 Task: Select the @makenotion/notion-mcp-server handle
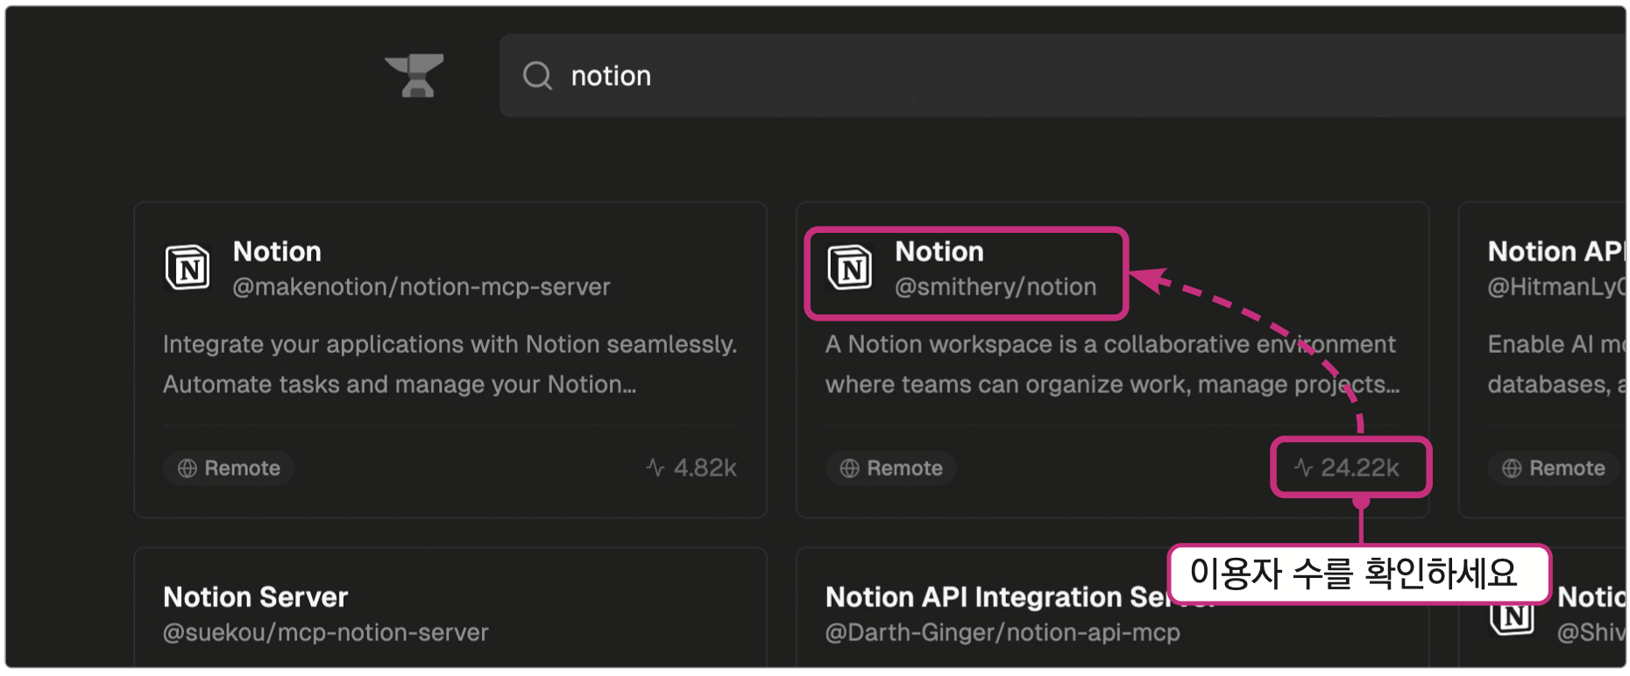point(422,287)
